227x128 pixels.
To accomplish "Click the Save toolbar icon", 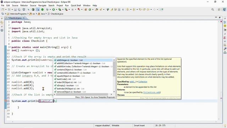I will click(15, 10).
